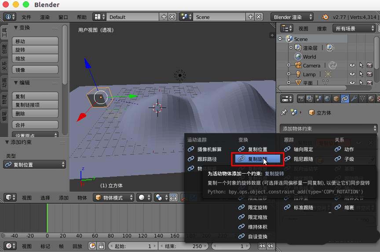Screen dimensions: 380x252
Task: Open the 添加物体约束 dropdown
Action: tap(329, 129)
